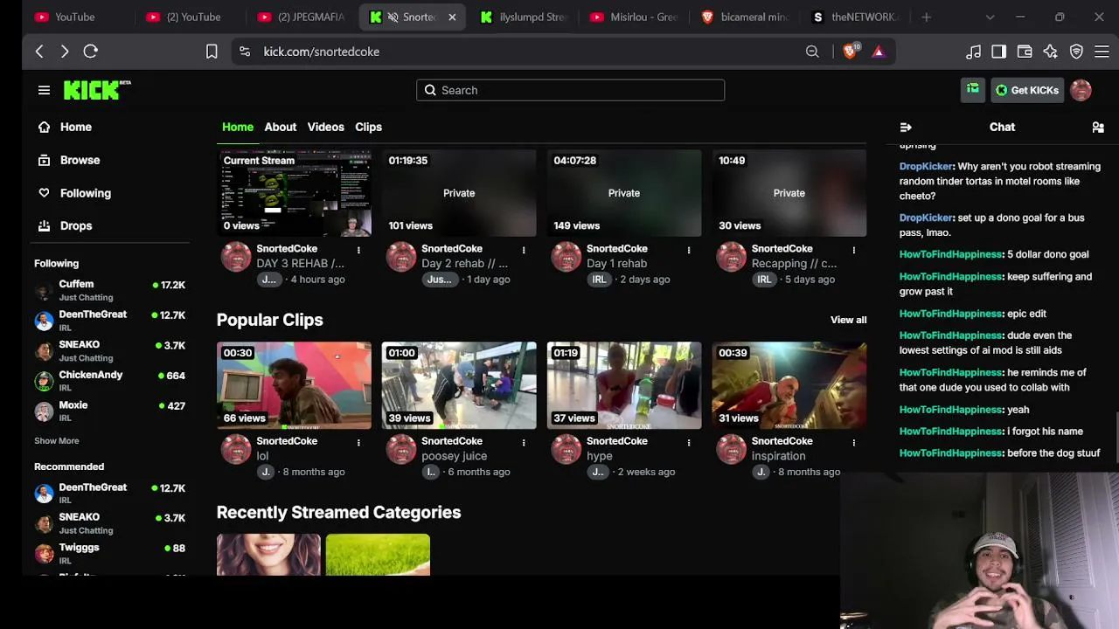Open options for the inspiration clip

pyautogui.click(x=854, y=442)
